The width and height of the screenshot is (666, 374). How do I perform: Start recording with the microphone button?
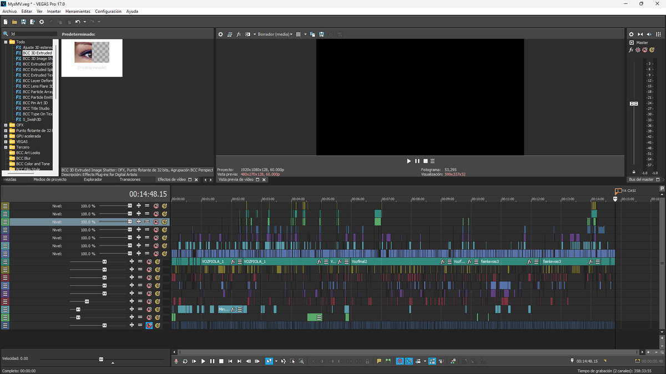pos(176,361)
